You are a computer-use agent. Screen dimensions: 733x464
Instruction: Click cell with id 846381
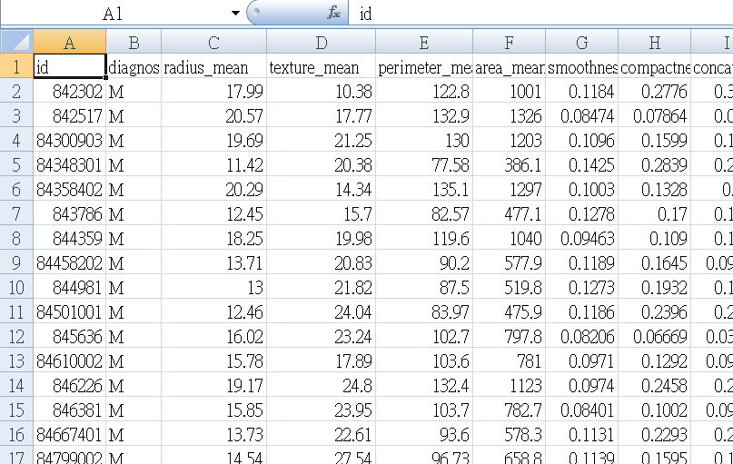pyautogui.click(x=70, y=410)
